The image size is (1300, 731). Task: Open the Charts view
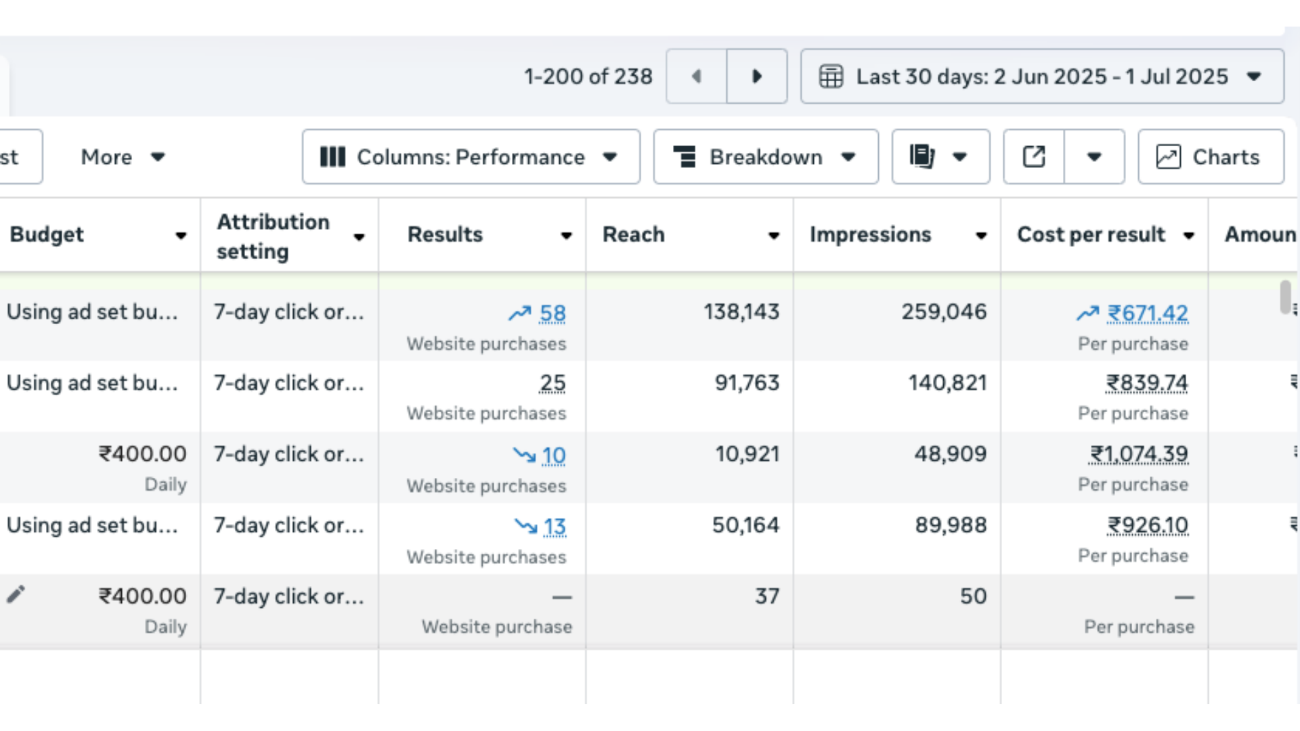(1211, 157)
